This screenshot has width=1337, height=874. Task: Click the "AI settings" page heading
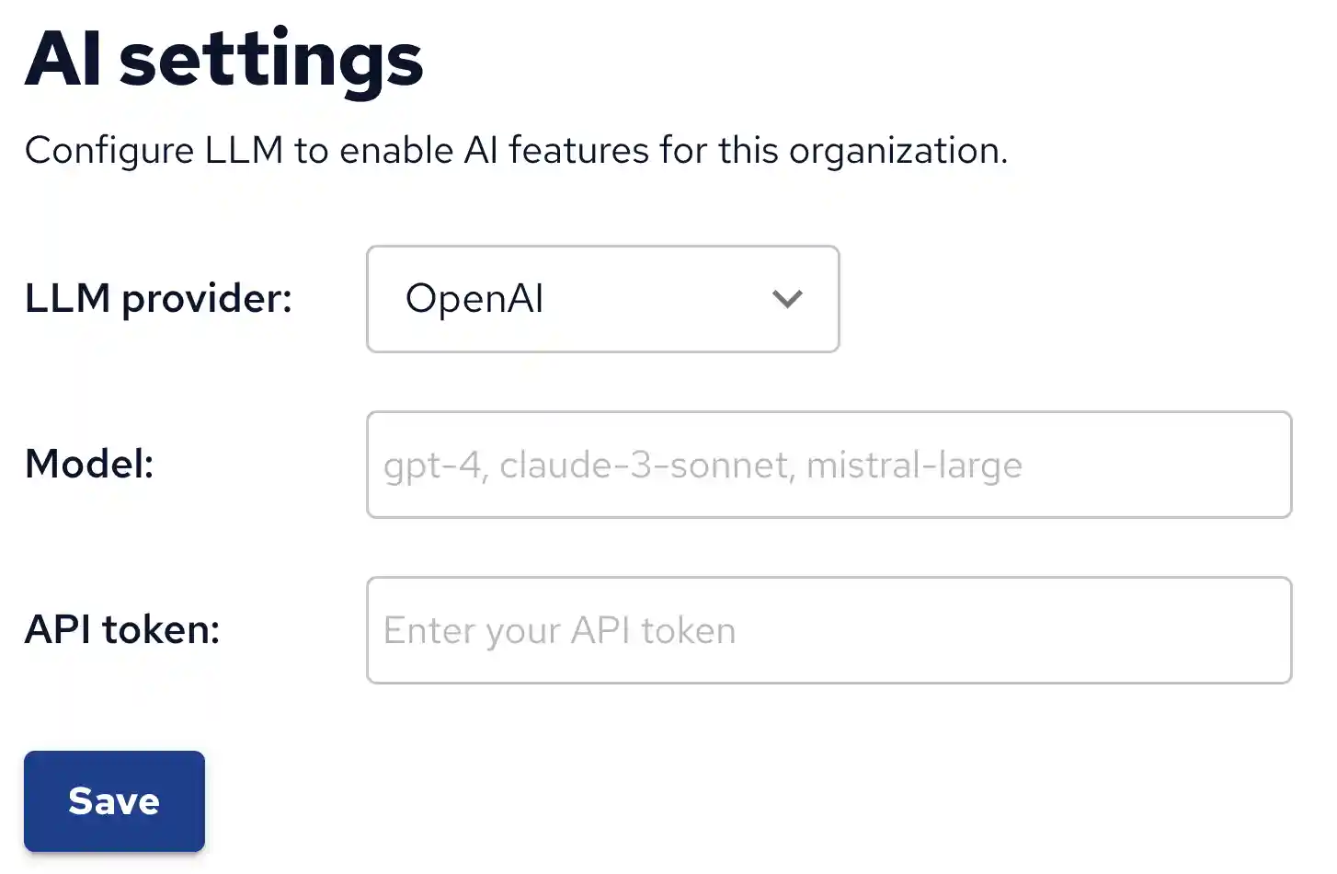(223, 60)
